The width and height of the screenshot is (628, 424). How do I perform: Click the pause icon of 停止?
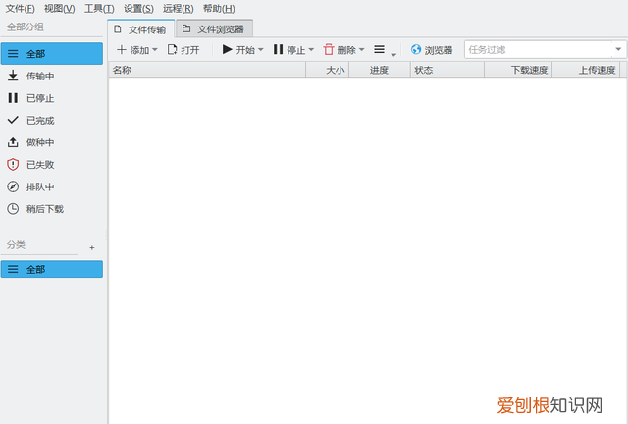point(278,49)
